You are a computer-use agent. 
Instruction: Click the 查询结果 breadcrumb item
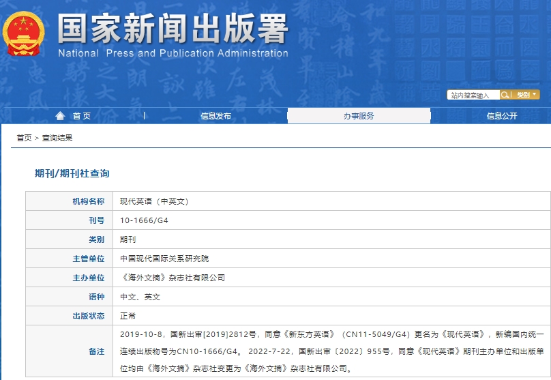tap(57, 138)
